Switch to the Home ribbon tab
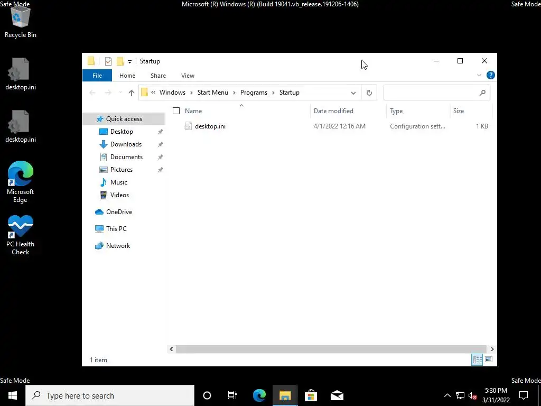 [x=127, y=76]
